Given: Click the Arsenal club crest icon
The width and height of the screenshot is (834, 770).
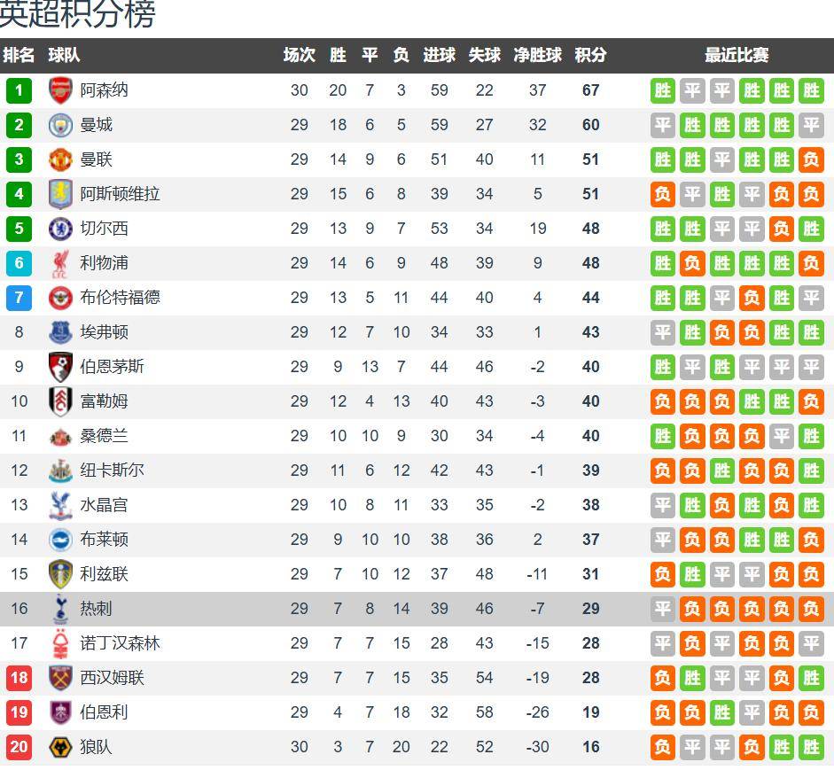Looking at the screenshot, I should click(60, 90).
